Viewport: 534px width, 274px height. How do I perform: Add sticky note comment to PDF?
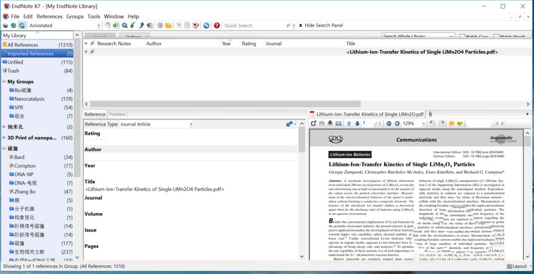(x=452, y=123)
